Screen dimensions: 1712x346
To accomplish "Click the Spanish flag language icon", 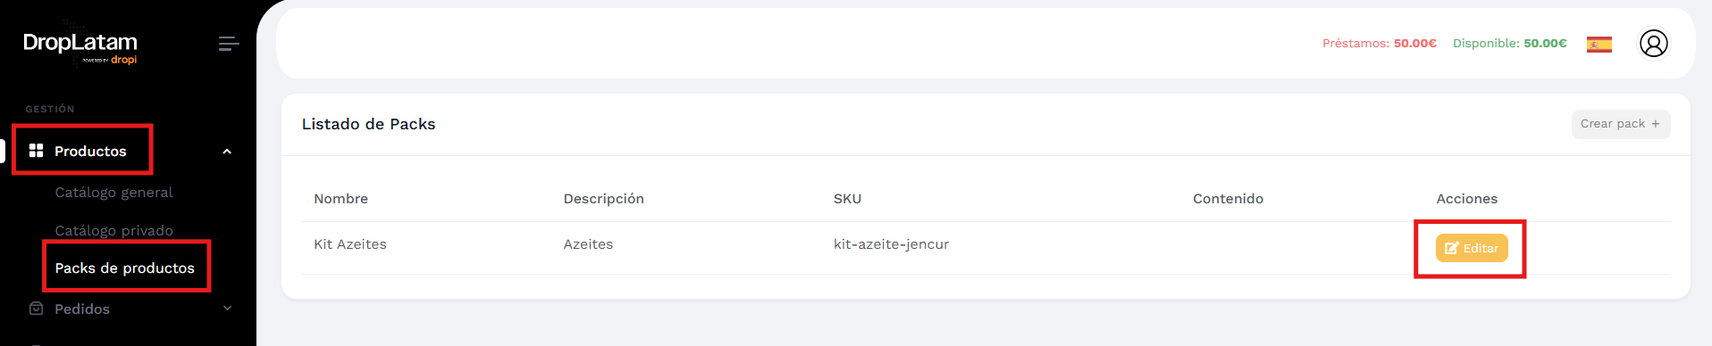I will (x=1599, y=44).
